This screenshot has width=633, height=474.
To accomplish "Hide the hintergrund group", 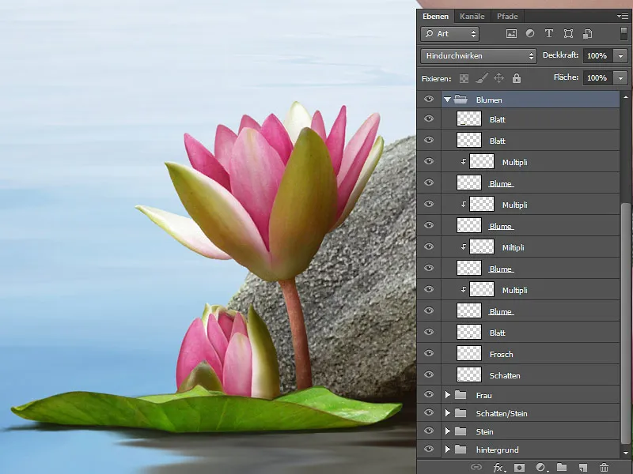I will [x=429, y=449].
